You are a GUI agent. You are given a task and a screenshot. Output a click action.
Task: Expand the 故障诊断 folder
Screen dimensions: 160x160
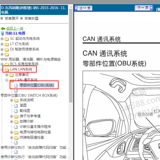click(x=11, y=122)
